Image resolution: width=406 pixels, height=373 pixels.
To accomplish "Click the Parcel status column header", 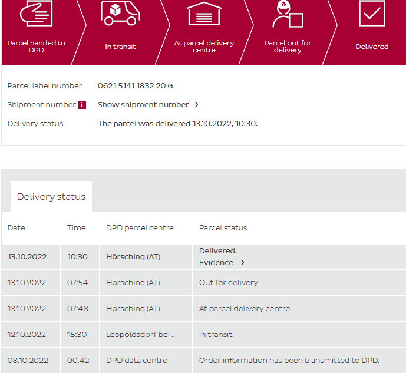I will tap(223, 228).
